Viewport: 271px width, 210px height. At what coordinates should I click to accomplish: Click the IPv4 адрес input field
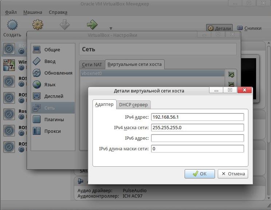coord(197,117)
